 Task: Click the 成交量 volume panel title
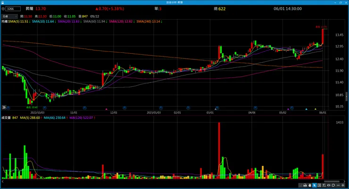click(6, 118)
